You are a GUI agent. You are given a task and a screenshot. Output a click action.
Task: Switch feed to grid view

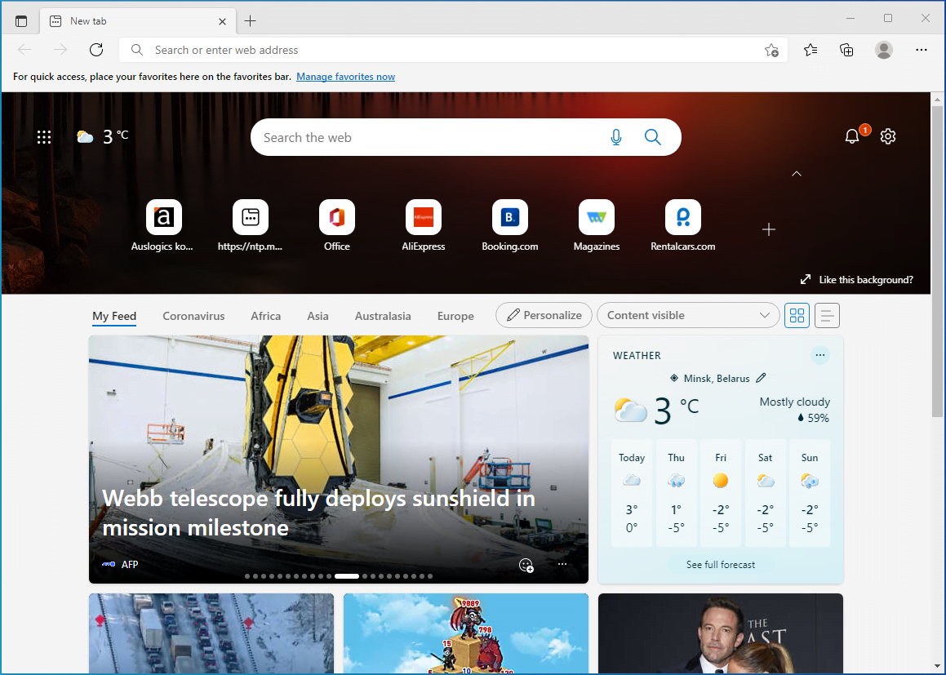point(797,316)
